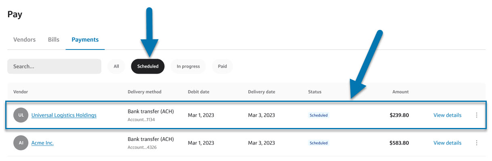Open more options for Acme Inc. payment
Image resolution: width=492 pixels, height=161 pixels.
(476, 143)
